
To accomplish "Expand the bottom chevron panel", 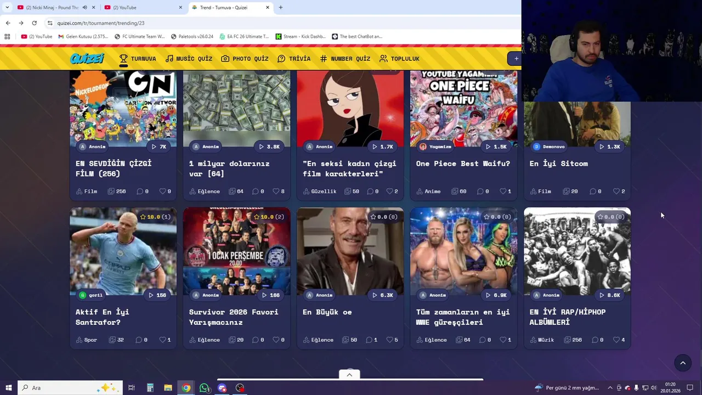I will coord(349,375).
